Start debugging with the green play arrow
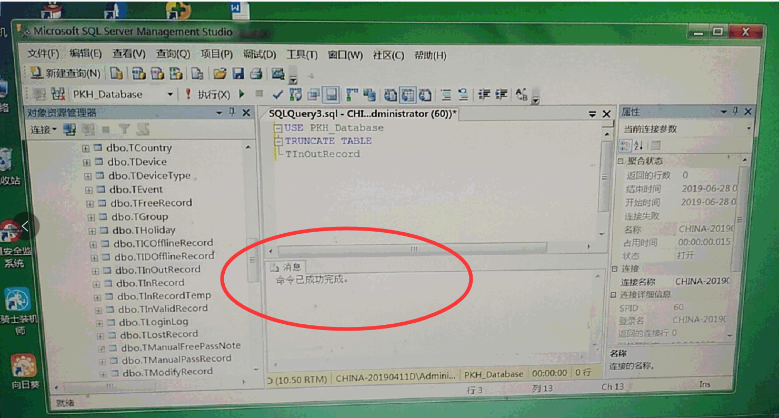 point(242,94)
